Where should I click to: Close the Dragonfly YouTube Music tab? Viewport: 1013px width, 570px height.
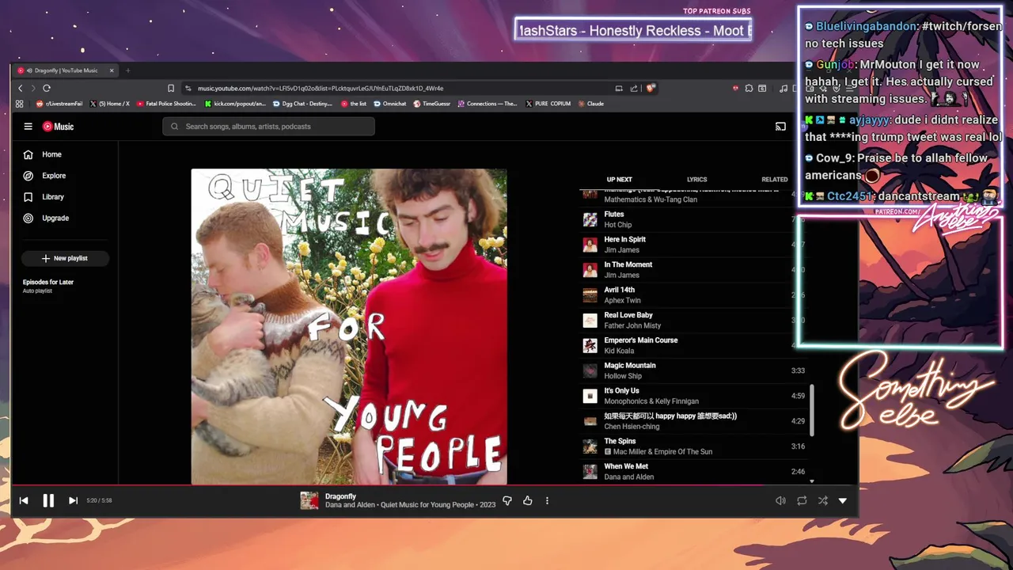click(112, 70)
